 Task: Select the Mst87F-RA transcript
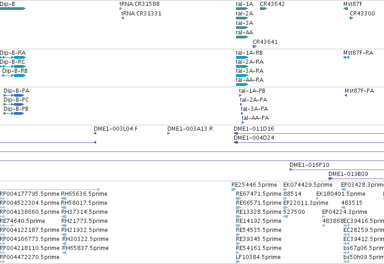(x=346, y=57)
